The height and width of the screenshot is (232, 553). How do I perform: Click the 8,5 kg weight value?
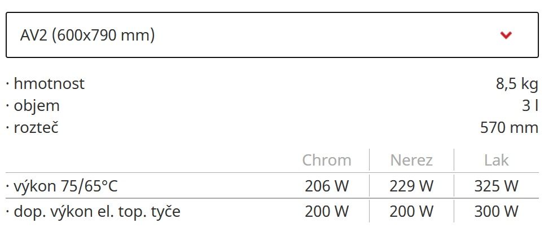tap(517, 84)
